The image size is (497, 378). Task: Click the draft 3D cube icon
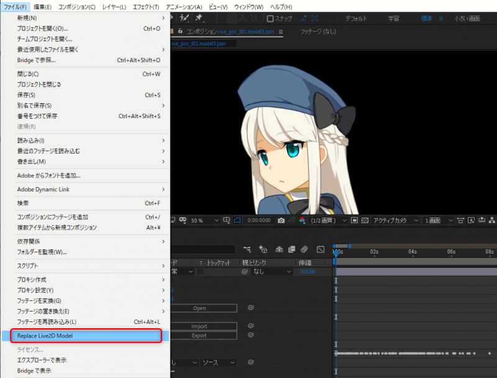[x=263, y=250]
